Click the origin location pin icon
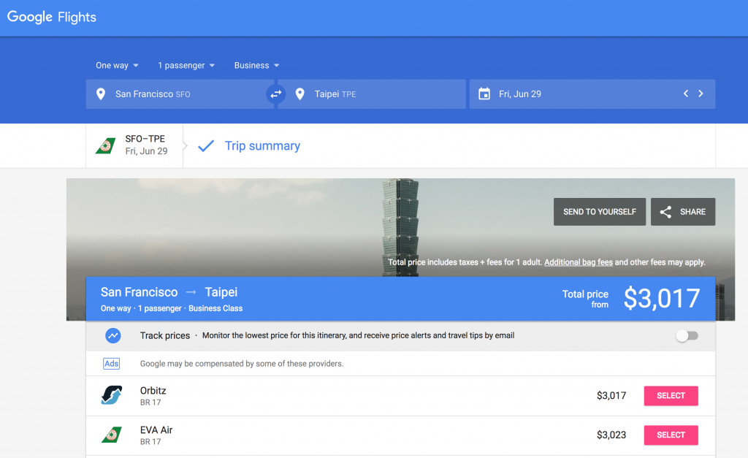748x458 pixels. [x=101, y=94]
